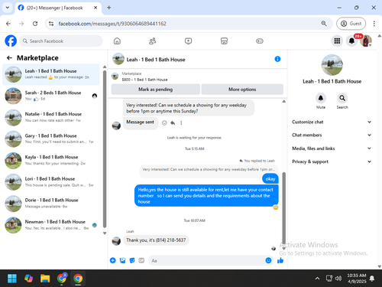
Task: Click browser zoom magnifier icon in address bar
Action: 324,24
